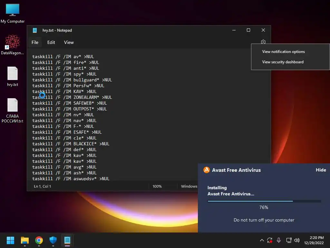The image size is (330, 248).
Task: Click the Windows line ending status entry
Action: tap(189, 186)
